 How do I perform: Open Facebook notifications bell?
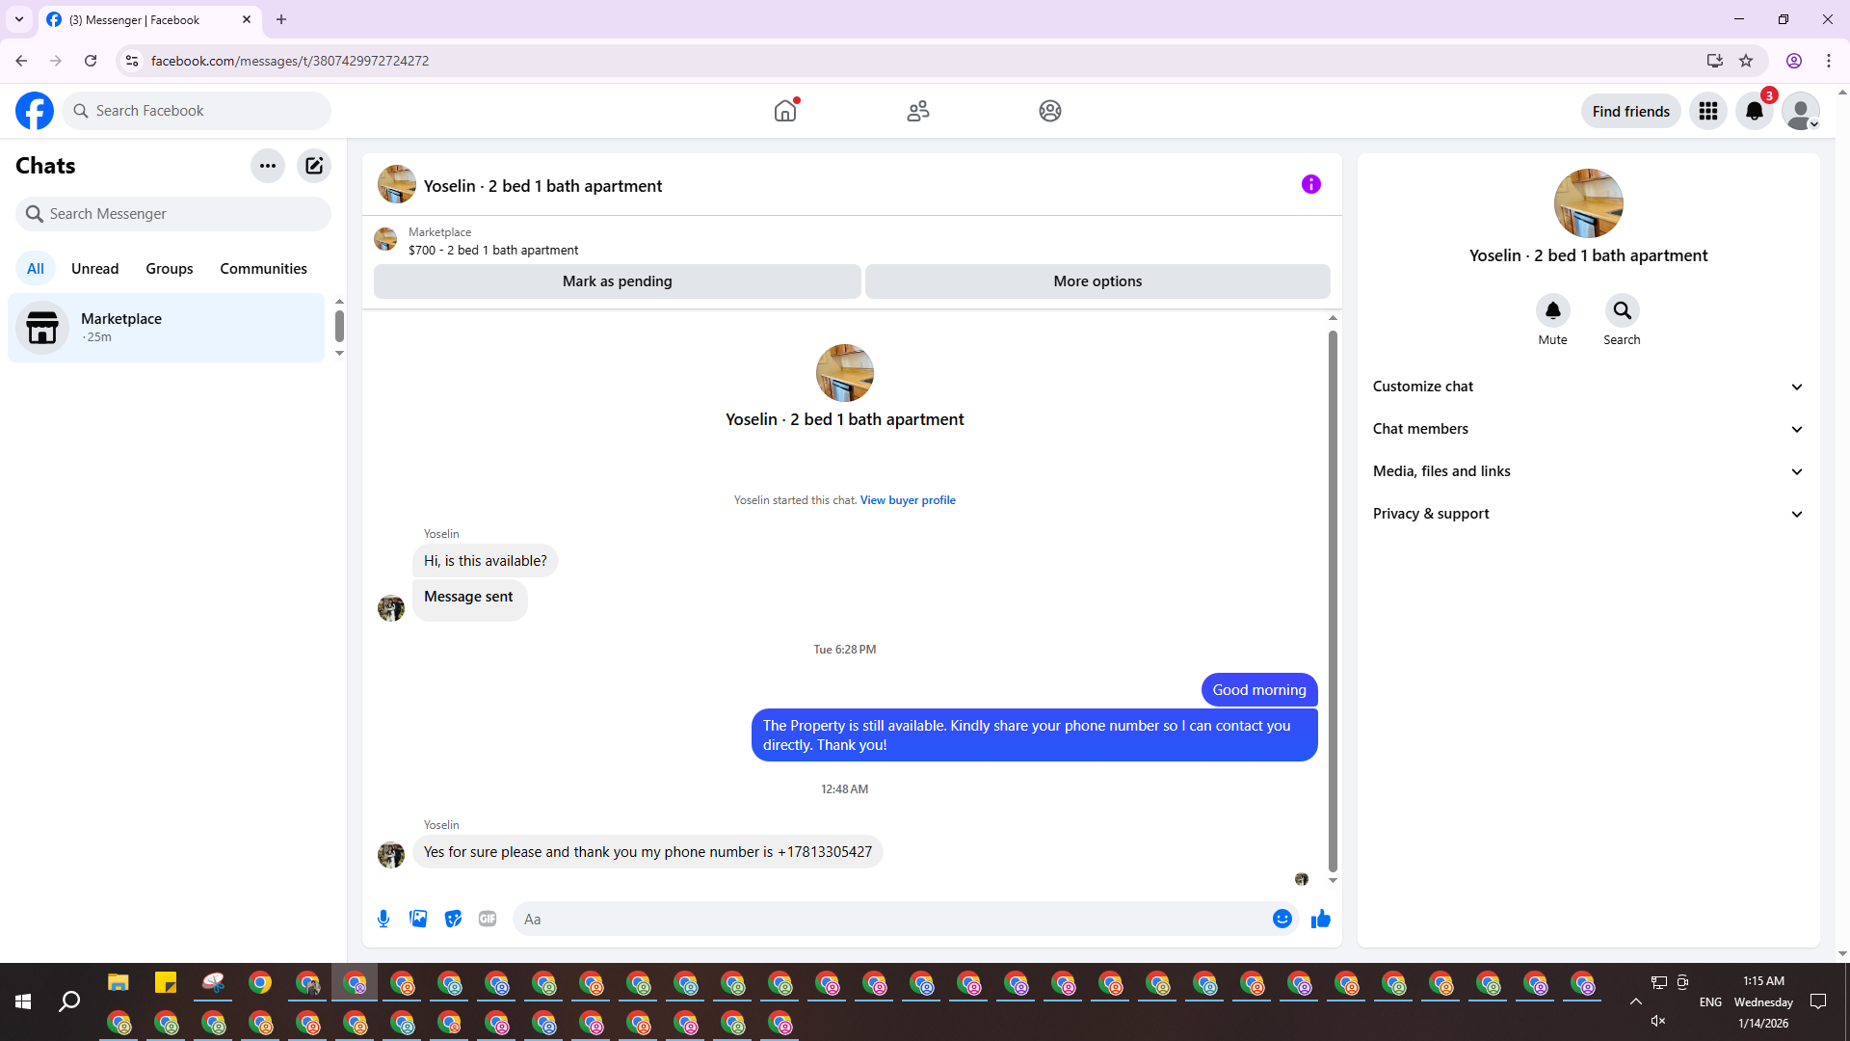pyautogui.click(x=1754, y=112)
